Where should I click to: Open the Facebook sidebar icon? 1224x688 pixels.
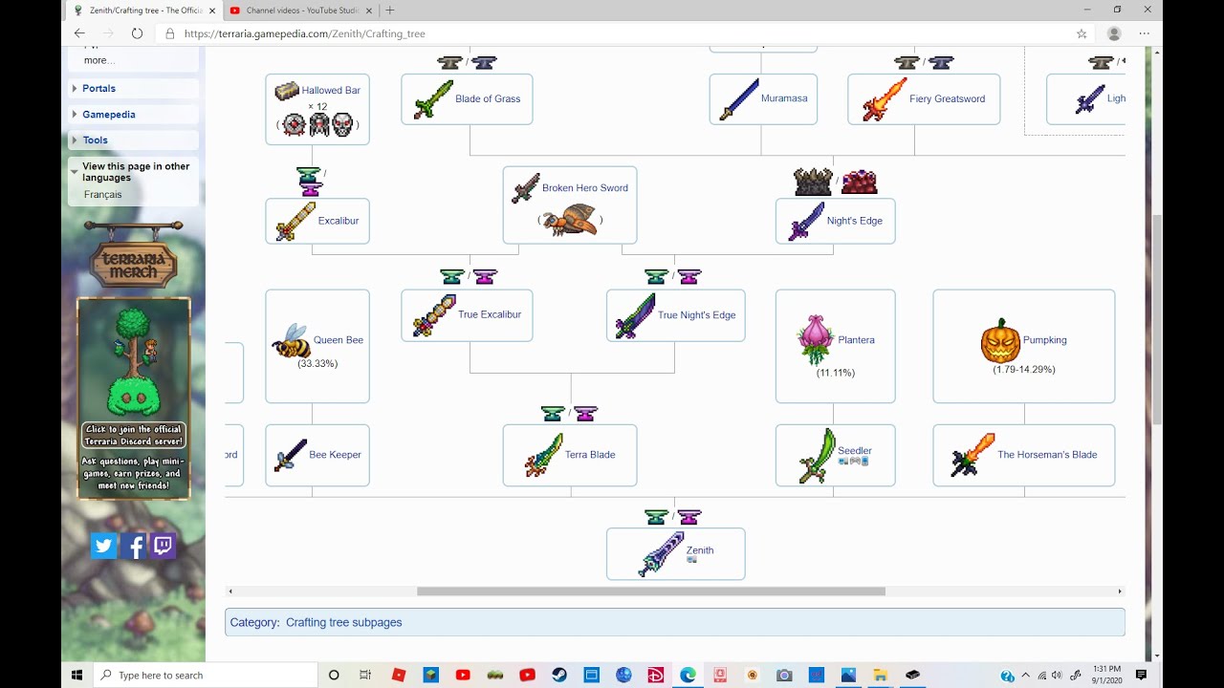click(x=134, y=546)
